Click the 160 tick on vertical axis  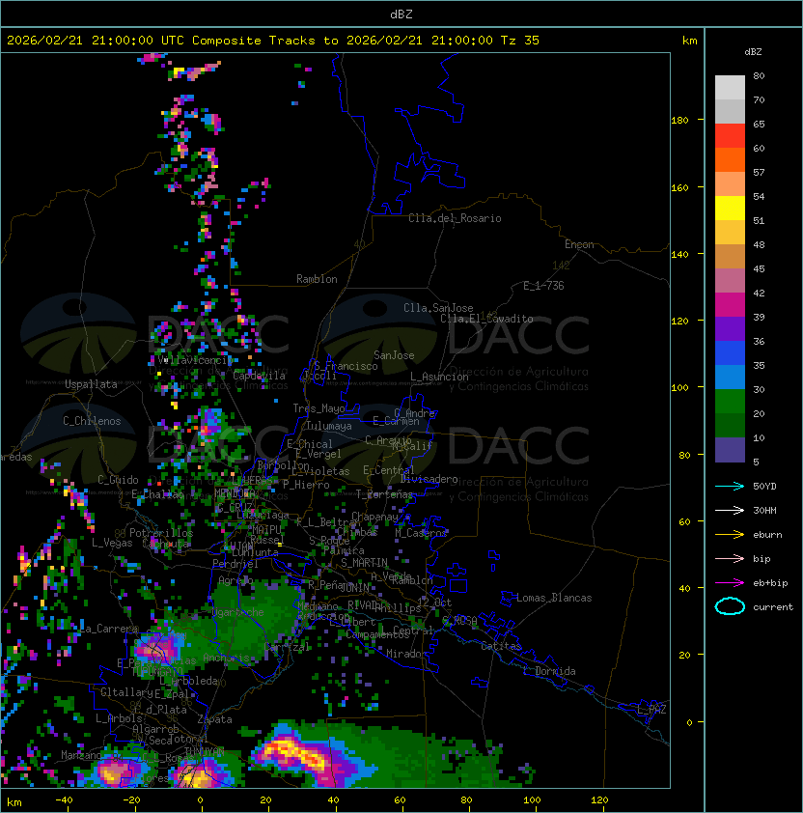679,187
